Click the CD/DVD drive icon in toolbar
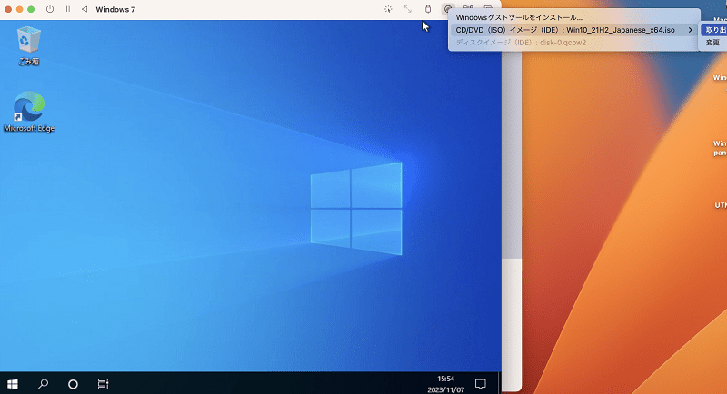This screenshot has height=394, width=727. [x=447, y=9]
